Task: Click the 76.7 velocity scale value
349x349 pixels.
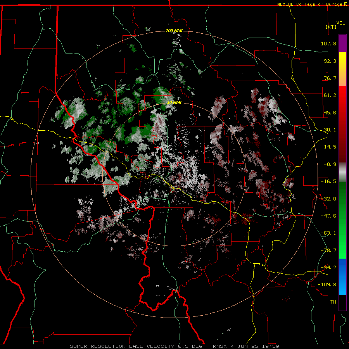Action: pyautogui.click(x=330, y=78)
